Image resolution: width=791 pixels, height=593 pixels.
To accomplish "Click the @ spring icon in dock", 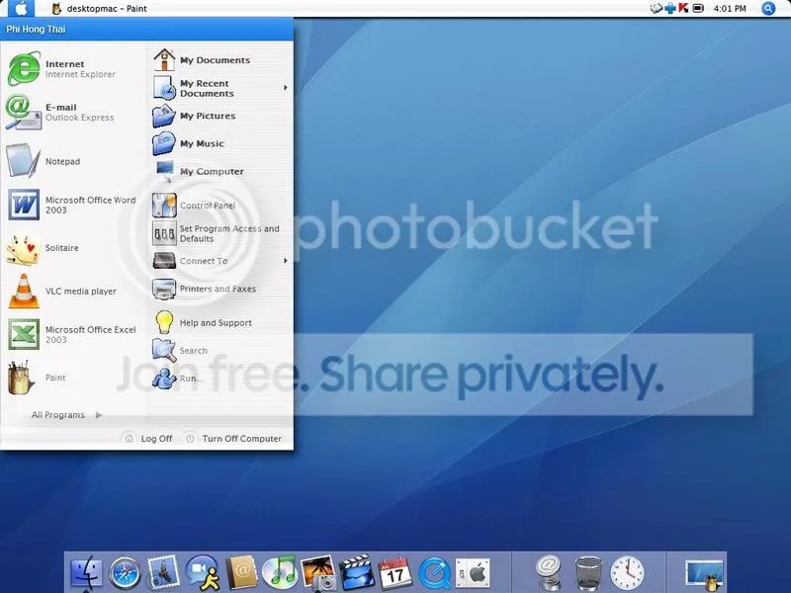I will pos(549,573).
